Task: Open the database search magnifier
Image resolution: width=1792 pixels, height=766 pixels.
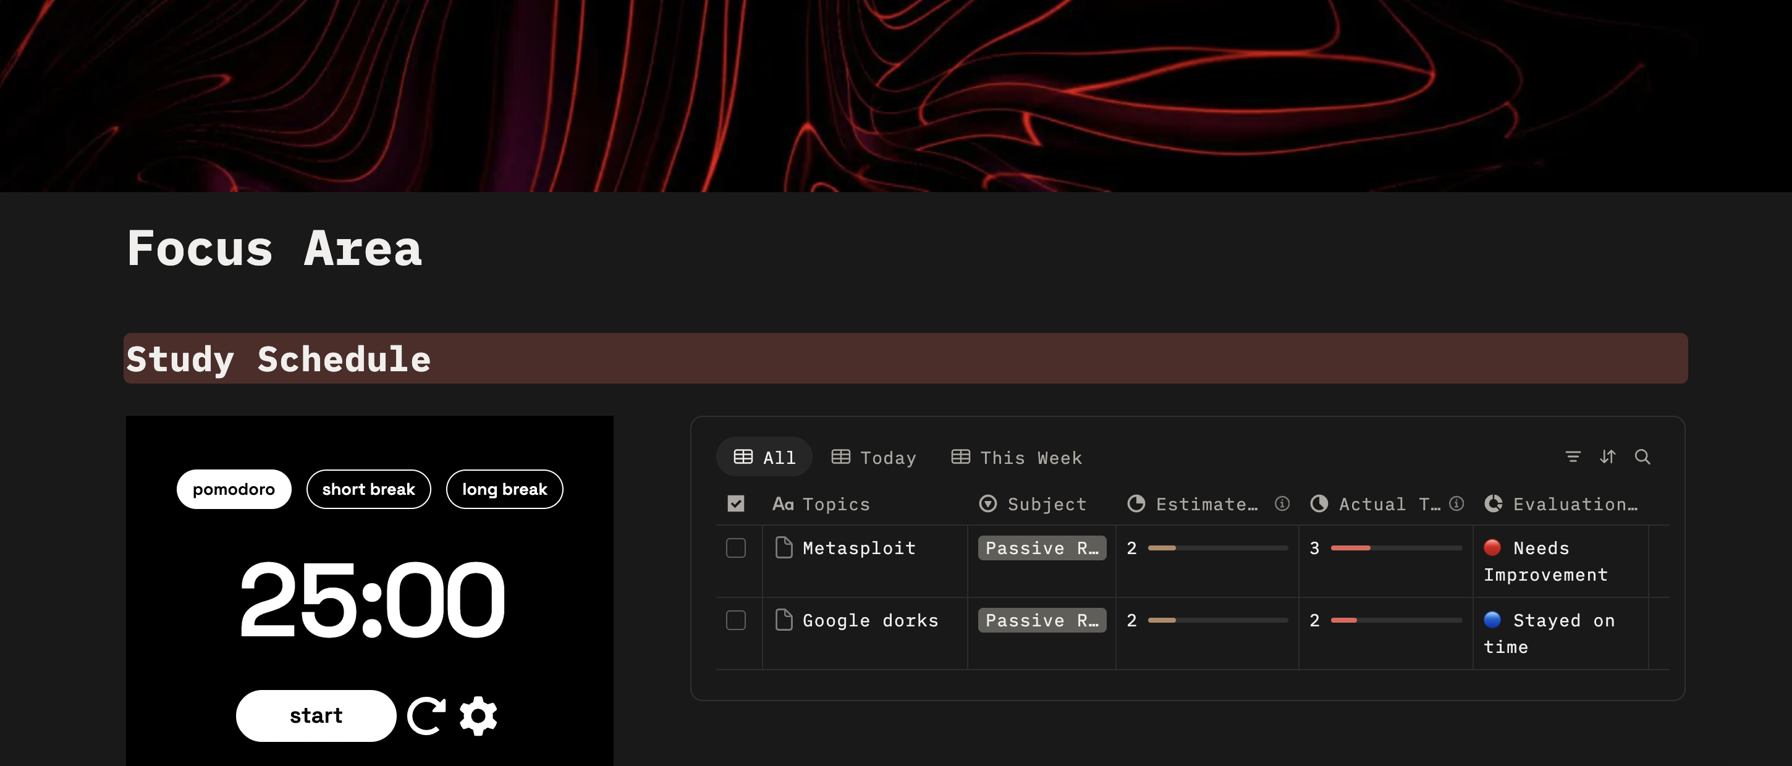Action: pos(1642,457)
